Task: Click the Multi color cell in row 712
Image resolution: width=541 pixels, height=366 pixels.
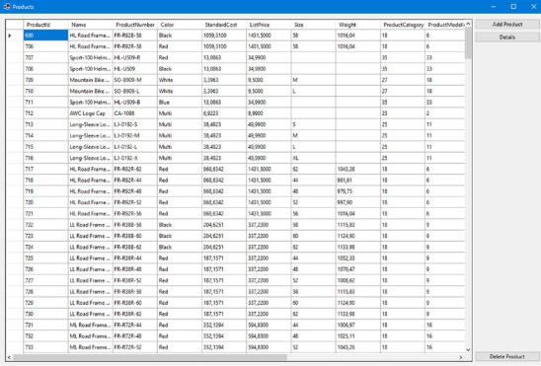Action: pos(180,113)
